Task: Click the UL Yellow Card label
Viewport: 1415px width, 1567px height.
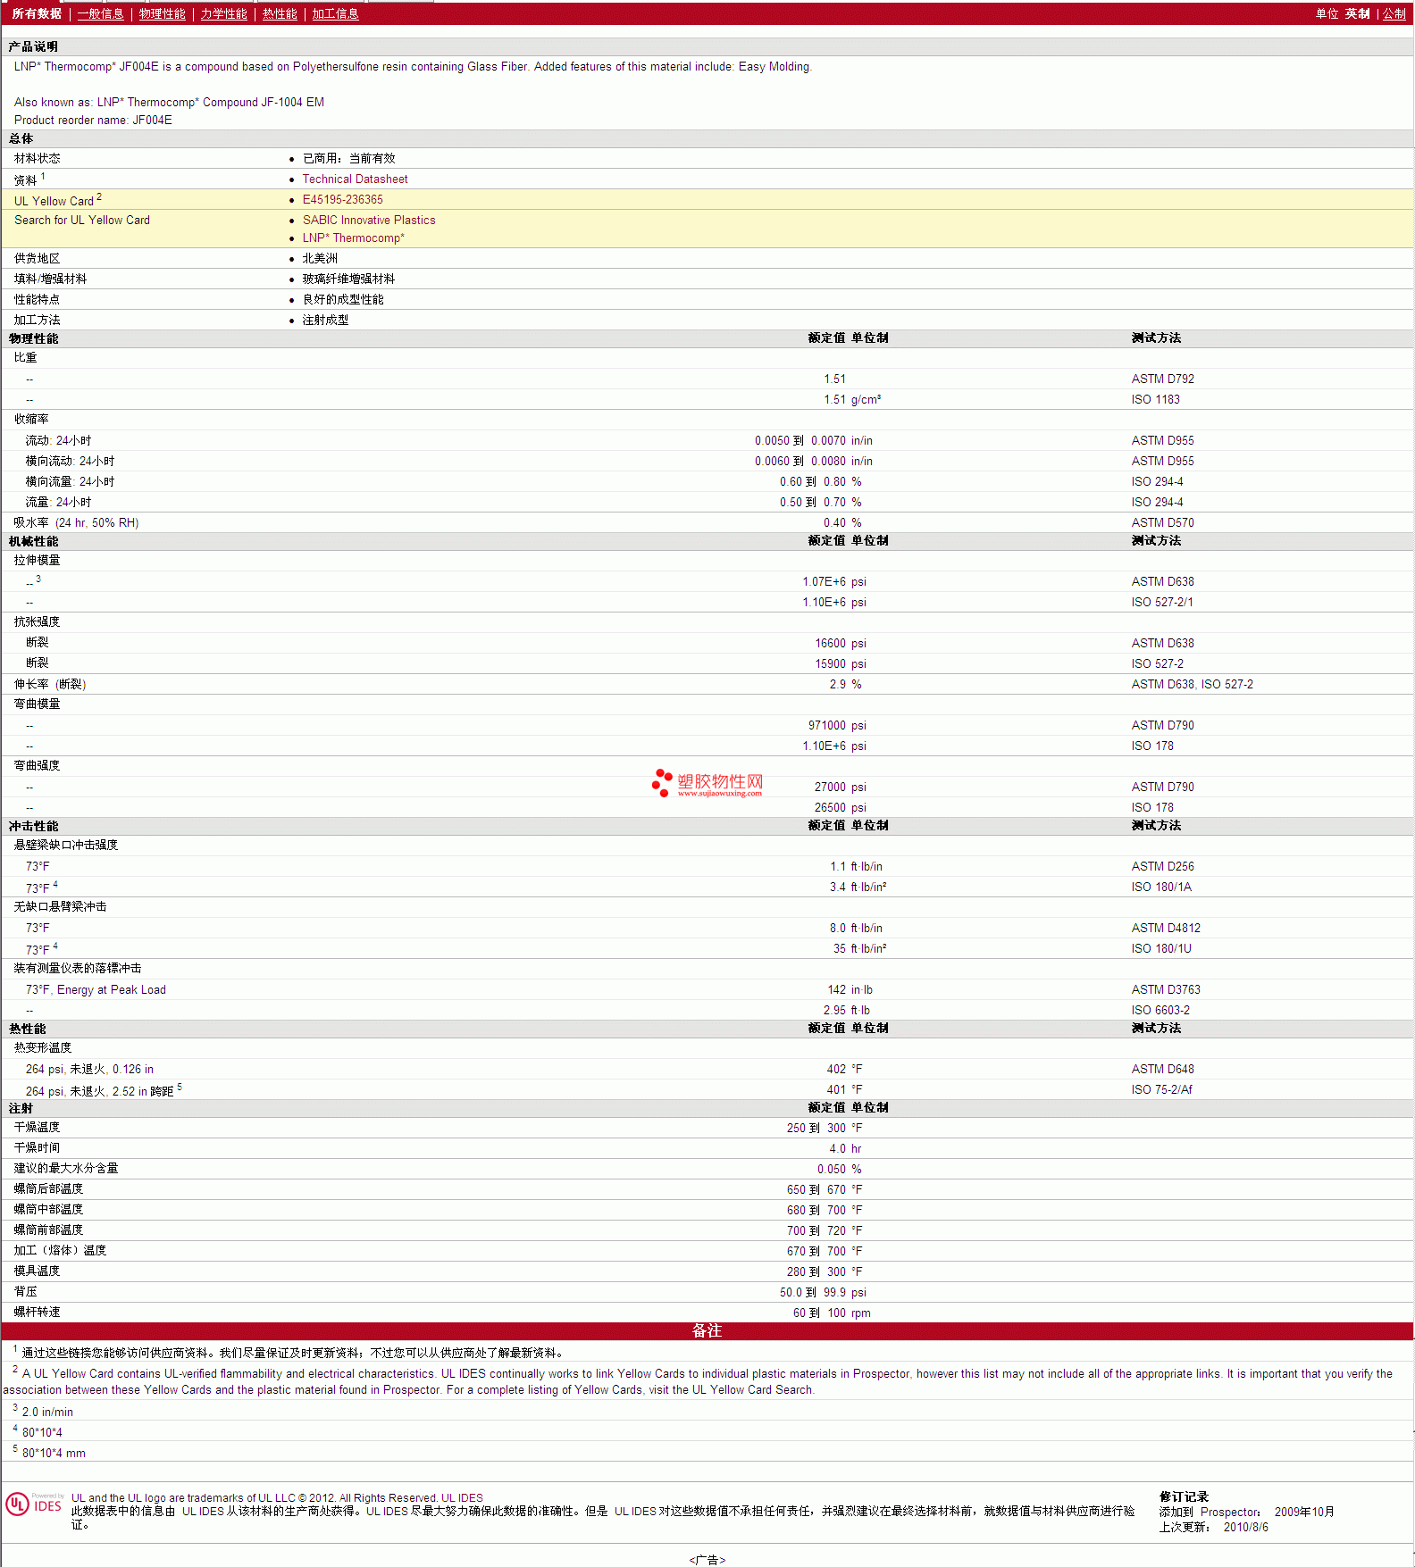Action: 54,201
